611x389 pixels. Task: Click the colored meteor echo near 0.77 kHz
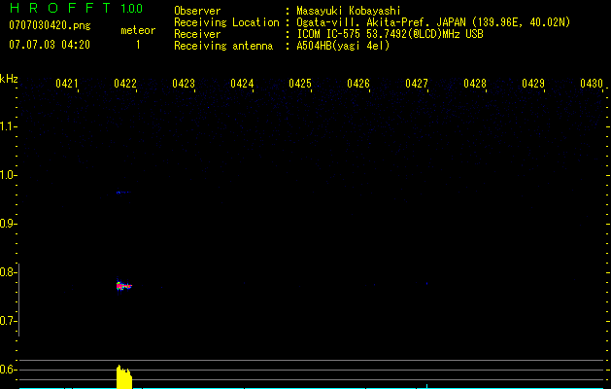124,286
